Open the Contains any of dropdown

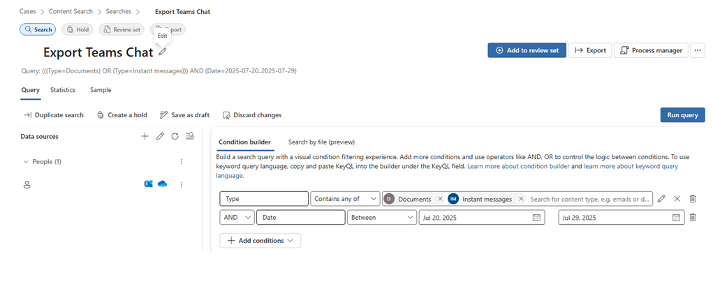(x=346, y=199)
